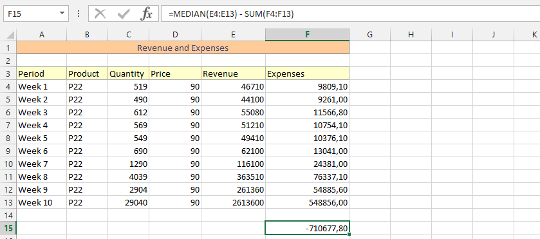Viewport: 540px width, 239px height.
Task: Select the 'Period' header cell
Action: (42, 73)
